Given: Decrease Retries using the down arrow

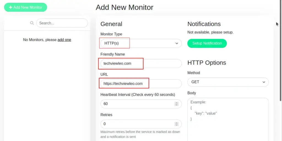Looking at the screenshot, I should pos(177,125).
